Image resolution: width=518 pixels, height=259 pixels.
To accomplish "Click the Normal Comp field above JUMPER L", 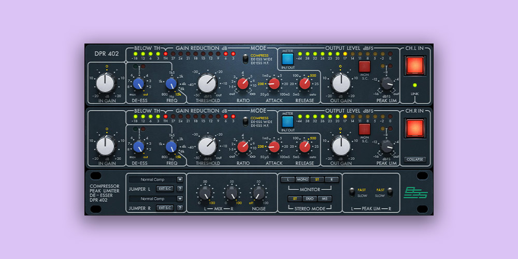I will click(x=153, y=180).
